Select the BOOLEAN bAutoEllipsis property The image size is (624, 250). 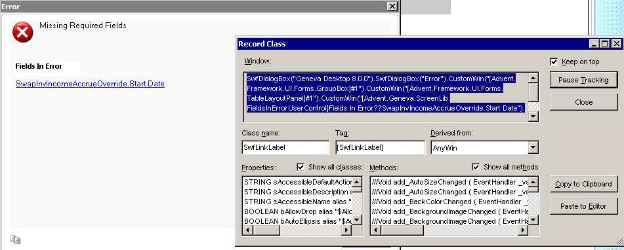[x=298, y=221]
